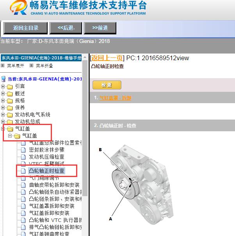Expand the 发动机总成 folder

3,122
